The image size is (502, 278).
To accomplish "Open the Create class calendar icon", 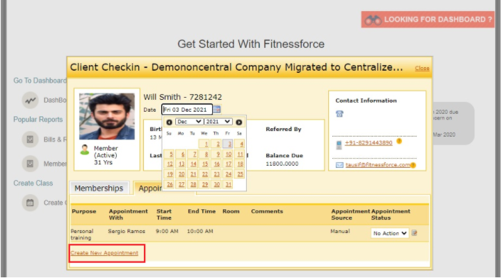I will [30, 202].
